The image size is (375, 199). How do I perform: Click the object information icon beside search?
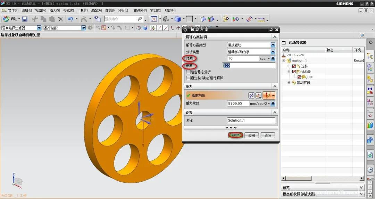click(97, 19)
